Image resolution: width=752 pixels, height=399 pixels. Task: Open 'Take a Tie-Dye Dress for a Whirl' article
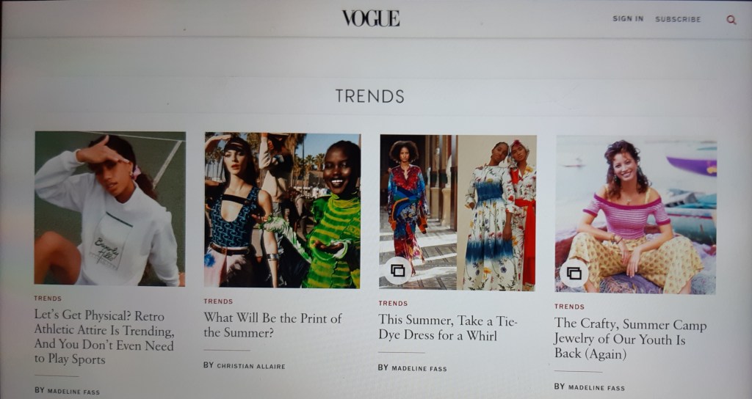pyautogui.click(x=447, y=327)
